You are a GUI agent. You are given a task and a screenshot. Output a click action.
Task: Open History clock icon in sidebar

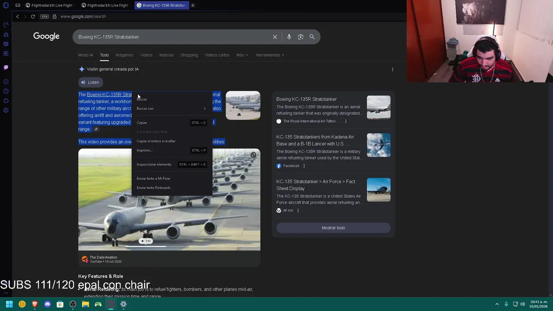point(6,91)
